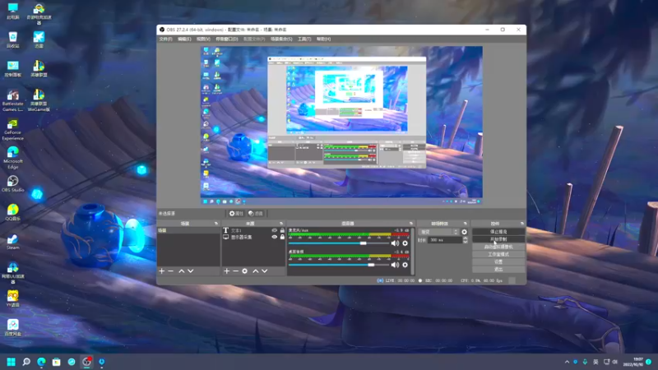The height and width of the screenshot is (370, 658).
Task: Open the Help (H) menu
Action: pyautogui.click(x=323, y=39)
